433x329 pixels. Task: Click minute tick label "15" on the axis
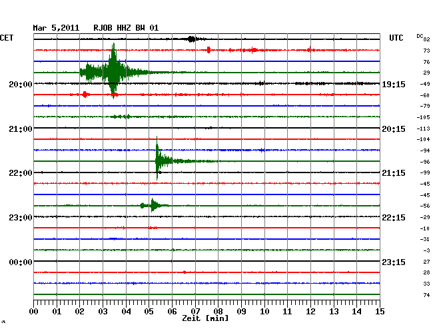click(380, 312)
